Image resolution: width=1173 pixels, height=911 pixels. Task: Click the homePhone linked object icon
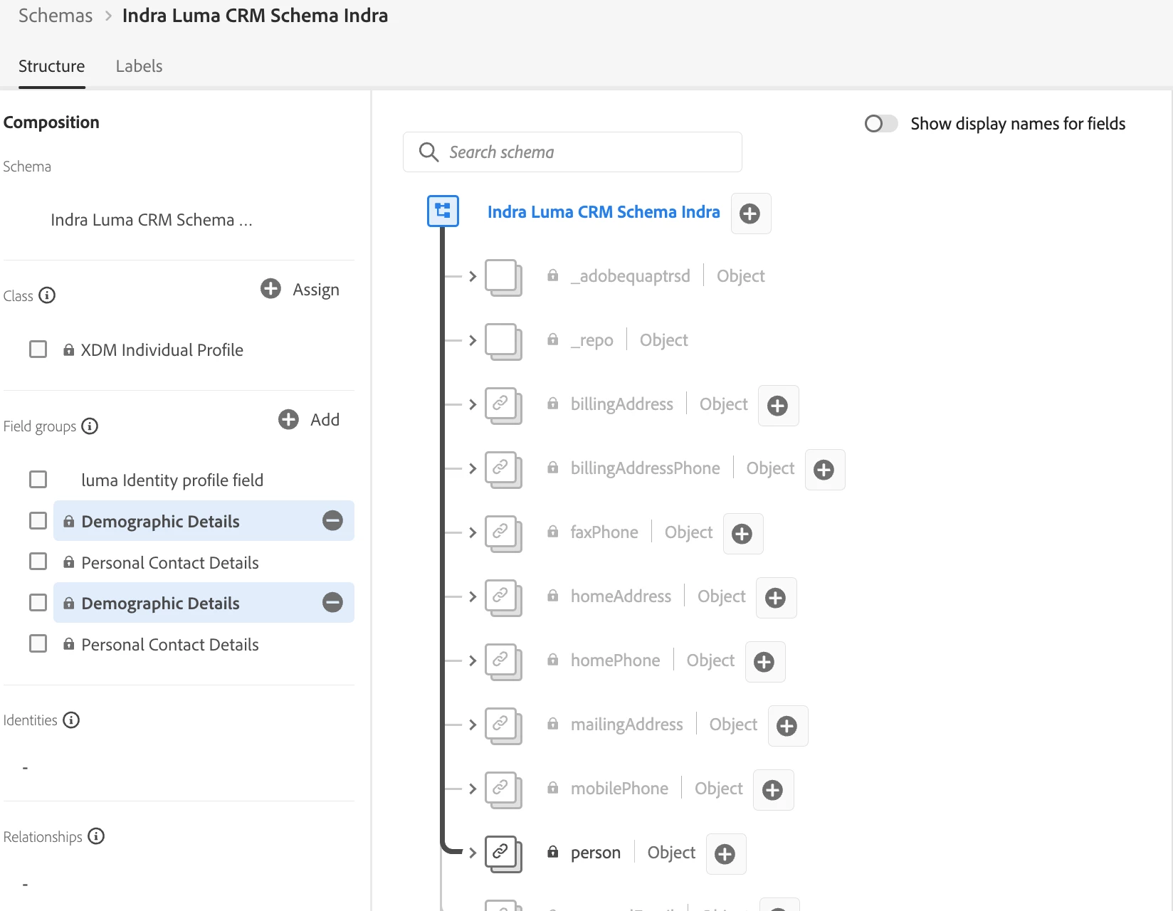pyautogui.click(x=503, y=662)
